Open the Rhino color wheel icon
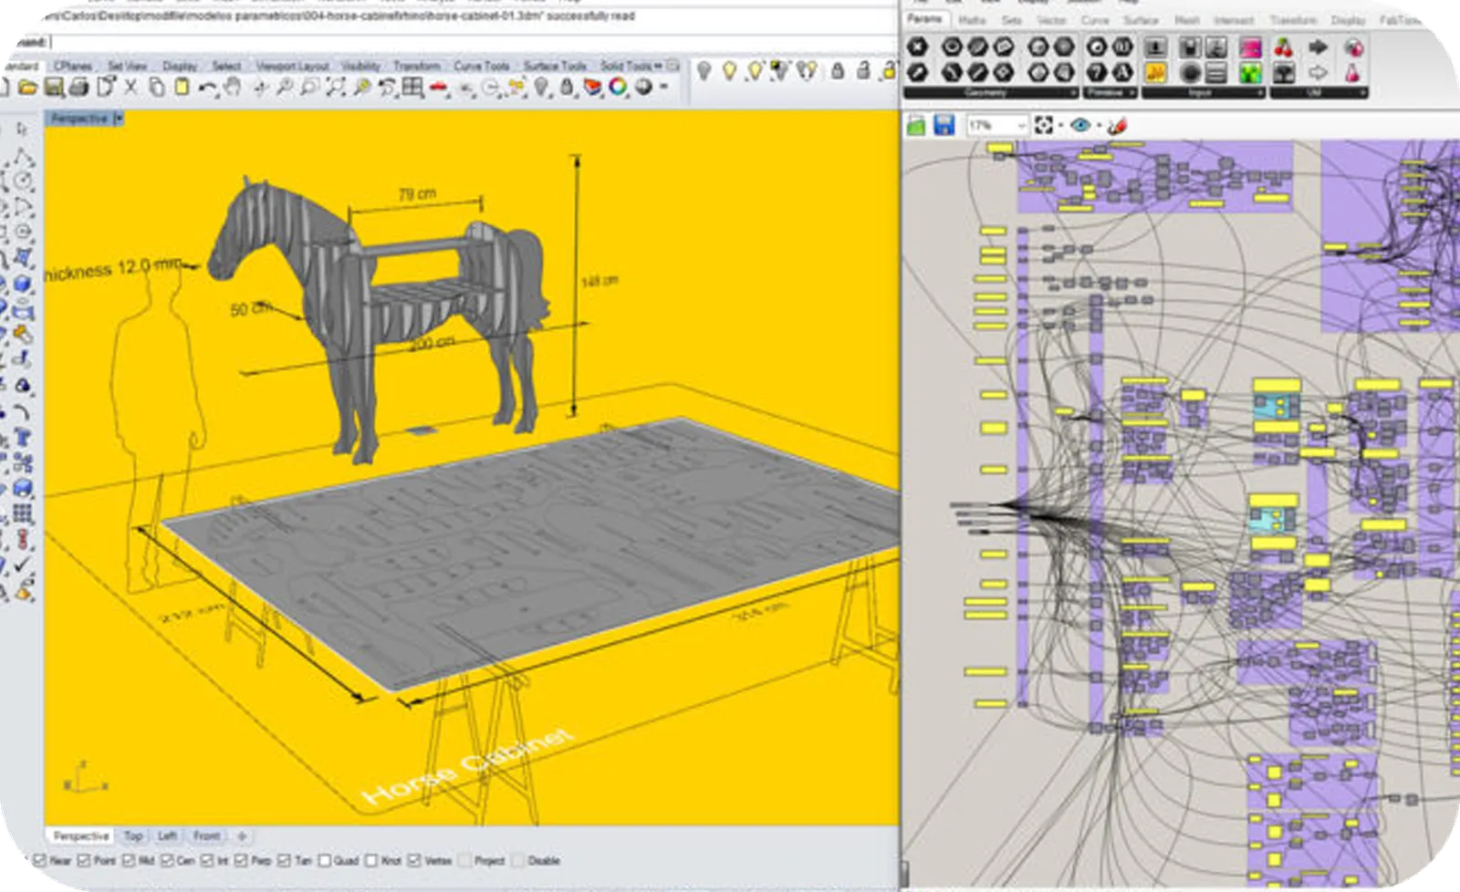 coord(617,87)
